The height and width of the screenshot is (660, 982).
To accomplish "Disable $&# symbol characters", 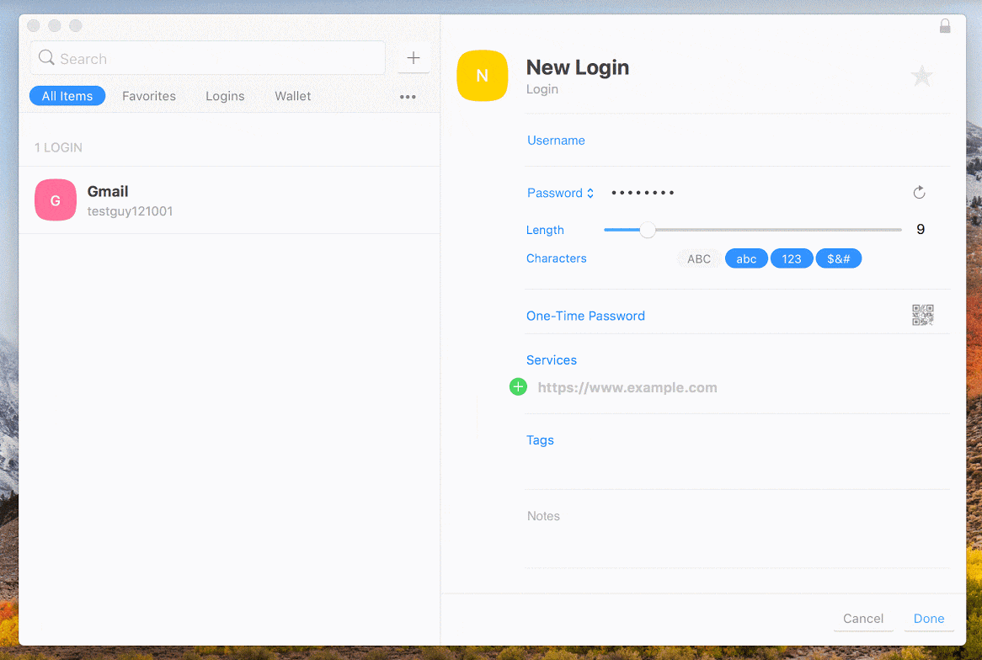I will [x=839, y=258].
